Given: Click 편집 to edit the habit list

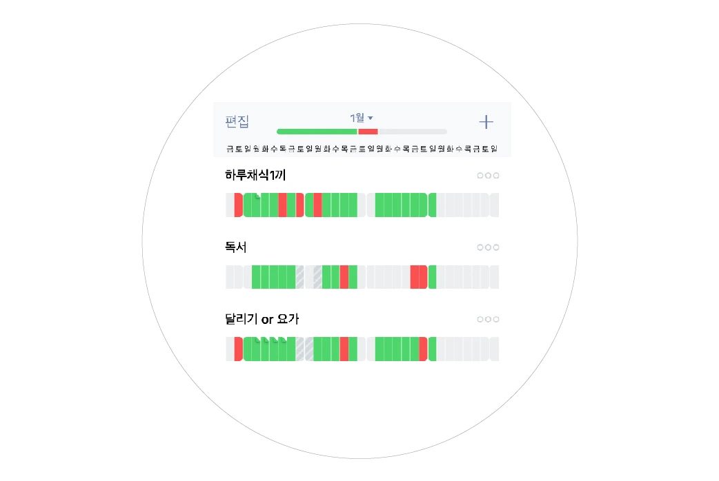Looking at the screenshot, I should (x=237, y=121).
